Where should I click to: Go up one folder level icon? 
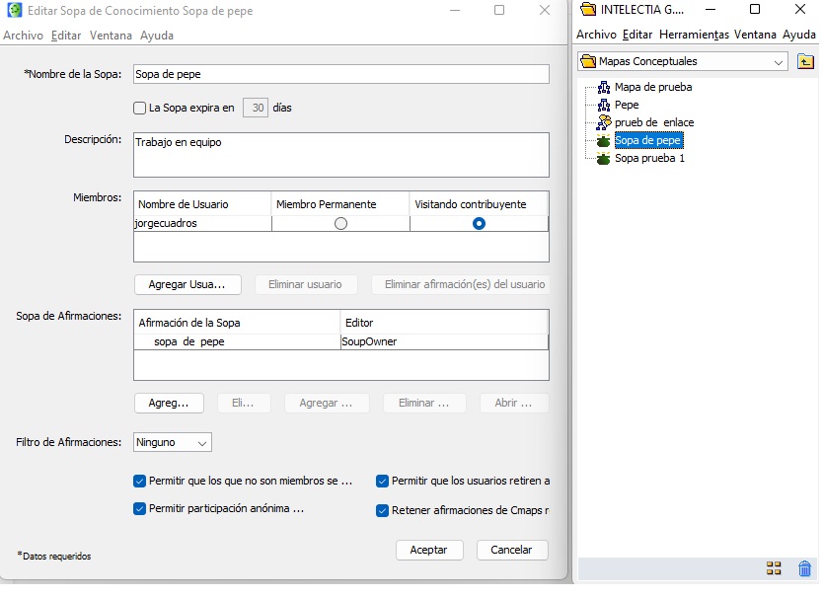coord(805,61)
